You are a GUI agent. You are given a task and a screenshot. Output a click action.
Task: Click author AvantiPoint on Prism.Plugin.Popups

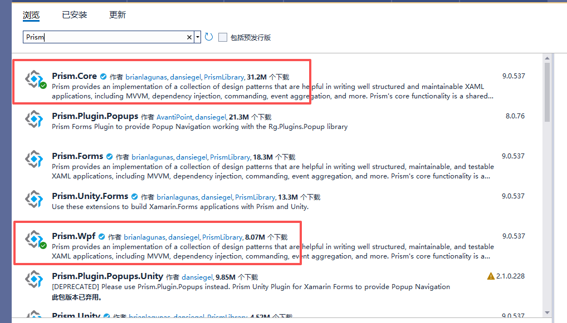tap(174, 117)
